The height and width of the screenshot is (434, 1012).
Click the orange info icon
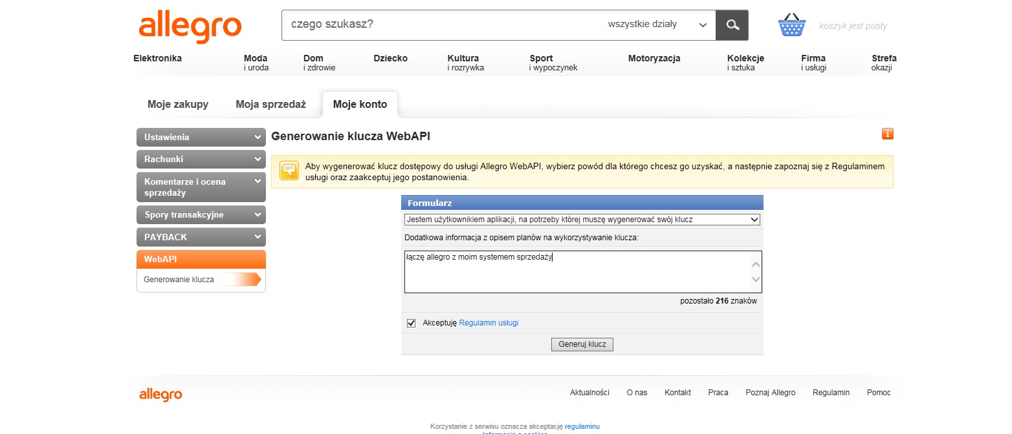click(887, 134)
